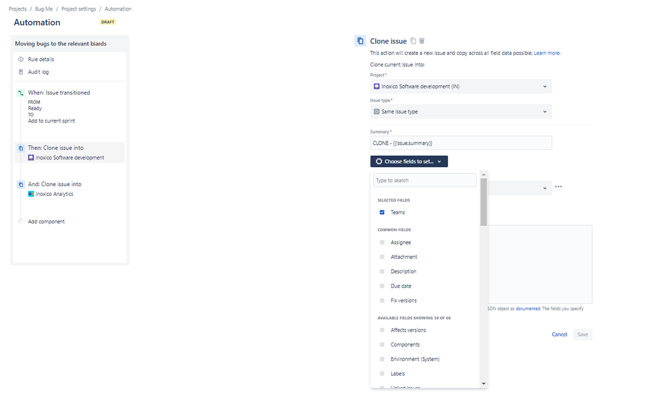Screen dimensions: 655x395
Task: Click the fields list scroll down arrow
Action: pyautogui.click(x=483, y=383)
